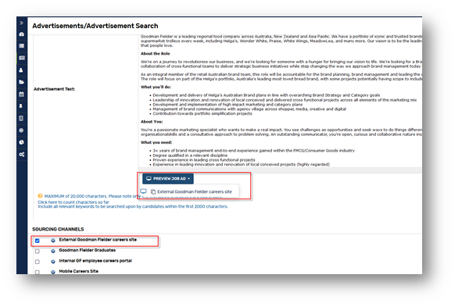Image resolution: width=455 pixels, height=307 pixels.
Task: Click the 'Internal GF employee careers portal' label
Action: (95, 261)
